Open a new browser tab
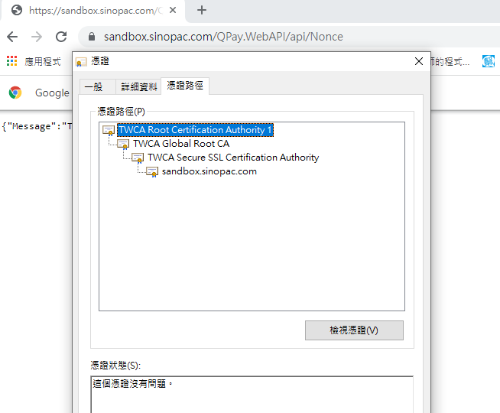The image size is (500, 413). click(x=202, y=10)
